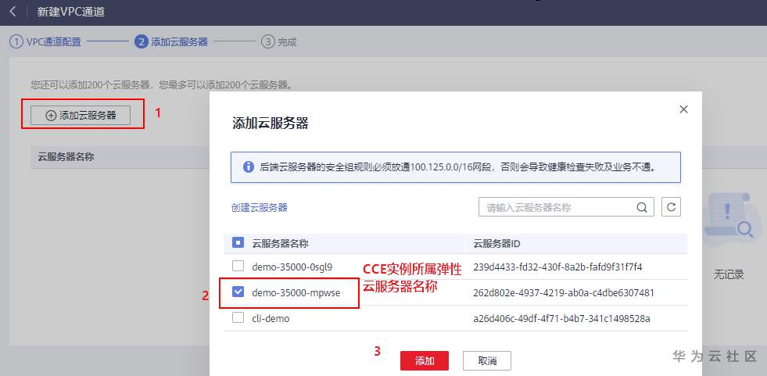767x376 pixels.
Task: Click 云服务器名称 column header in dialog
Action: click(x=280, y=242)
